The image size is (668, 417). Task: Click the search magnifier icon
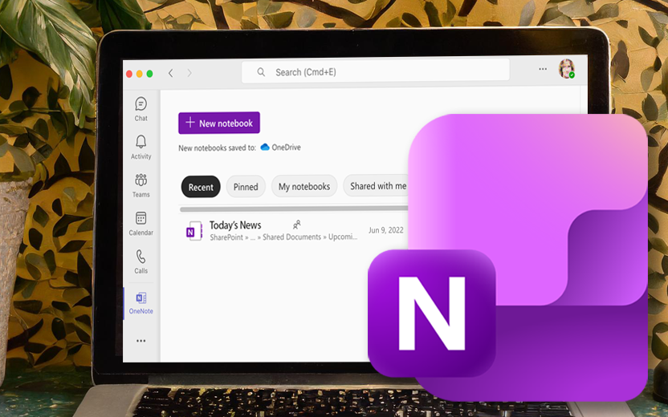coord(261,72)
